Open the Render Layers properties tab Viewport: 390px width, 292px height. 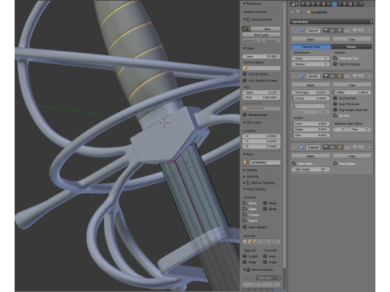coord(308,4)
